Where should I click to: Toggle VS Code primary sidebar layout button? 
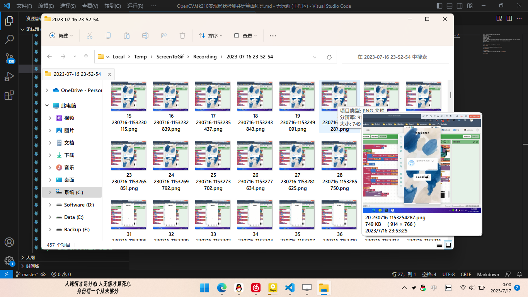point(439,6)
